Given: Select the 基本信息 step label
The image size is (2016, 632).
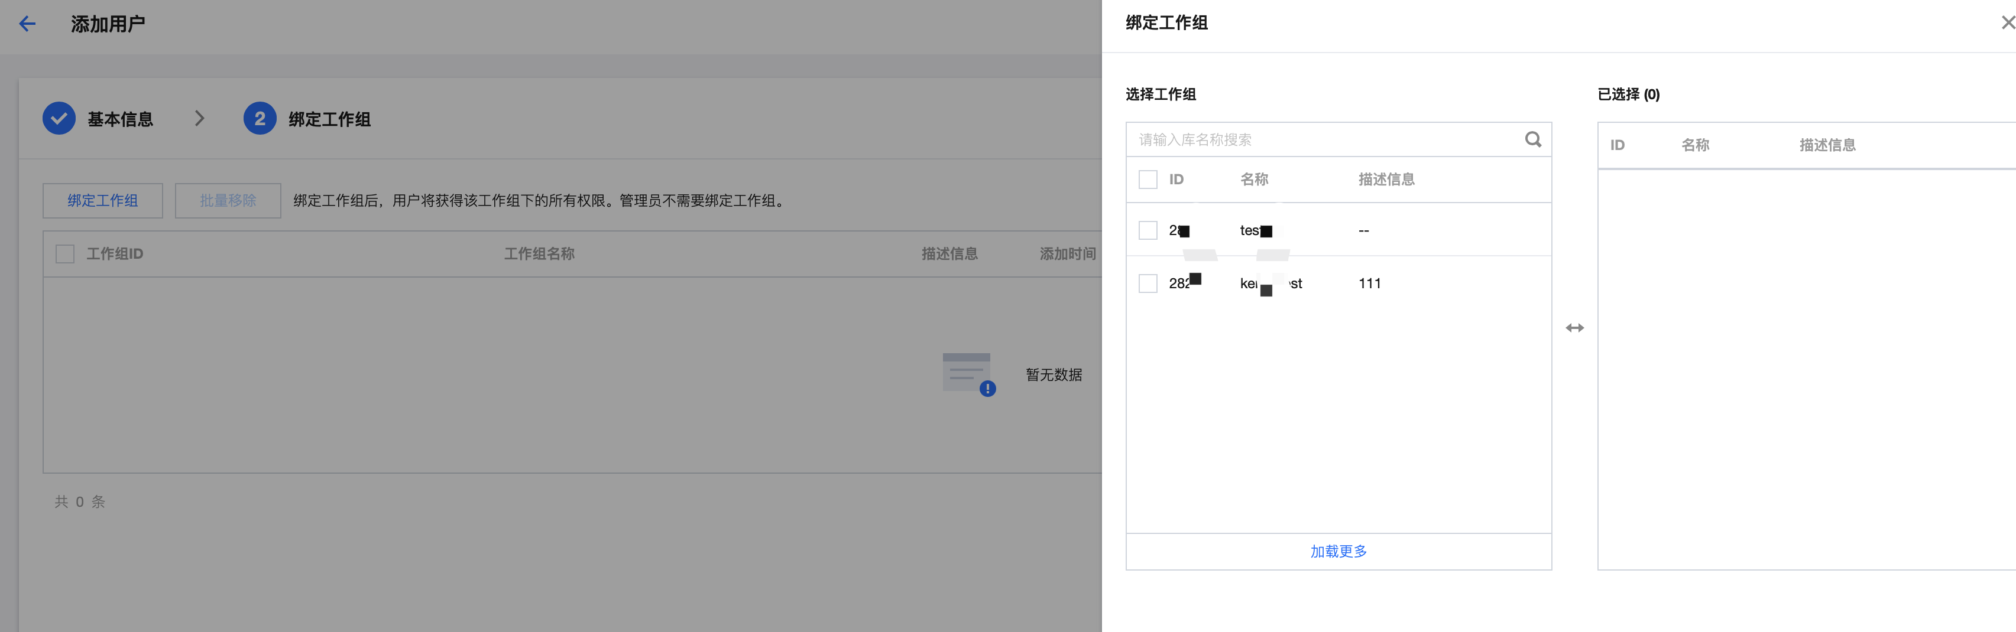Looking at the screenshot, I should [121, 120].
